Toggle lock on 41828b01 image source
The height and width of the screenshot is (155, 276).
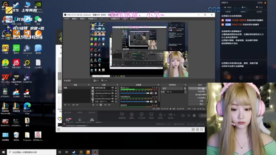(116, 99)
